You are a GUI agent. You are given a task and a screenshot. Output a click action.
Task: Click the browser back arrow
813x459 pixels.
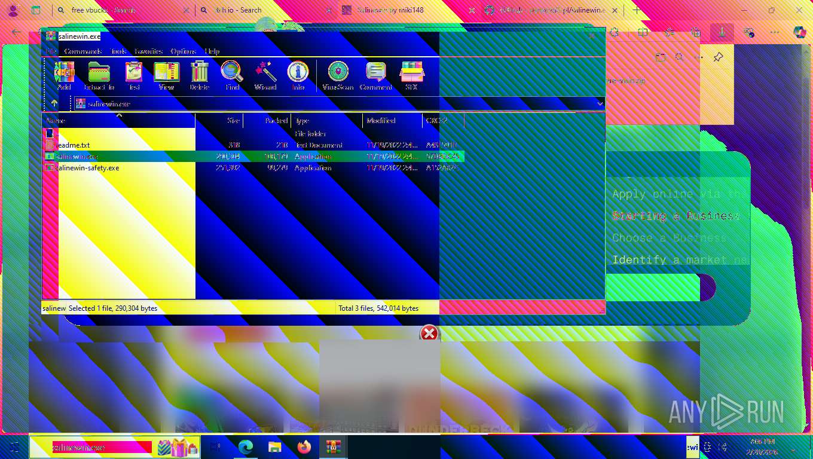click(x=16, y=32)
